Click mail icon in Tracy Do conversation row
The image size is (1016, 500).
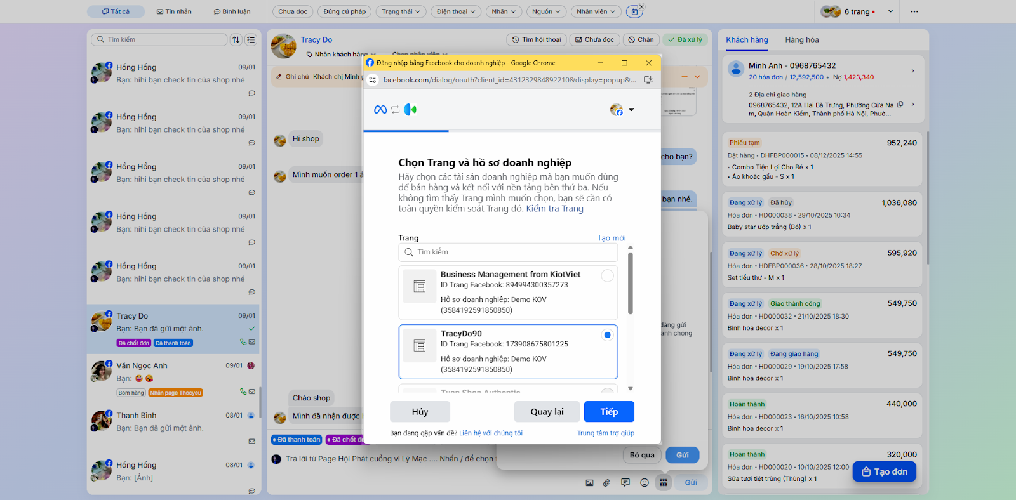(252, 342)
